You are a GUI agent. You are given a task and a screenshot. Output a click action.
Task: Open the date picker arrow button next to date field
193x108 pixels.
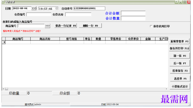point(34,8)
